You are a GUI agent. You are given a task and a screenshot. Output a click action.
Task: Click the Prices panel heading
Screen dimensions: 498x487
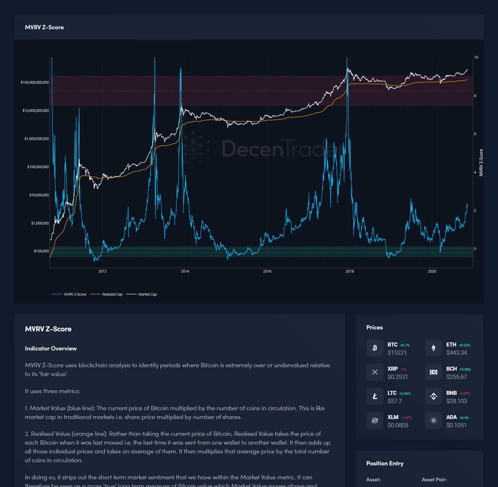[x=374, y=327]
